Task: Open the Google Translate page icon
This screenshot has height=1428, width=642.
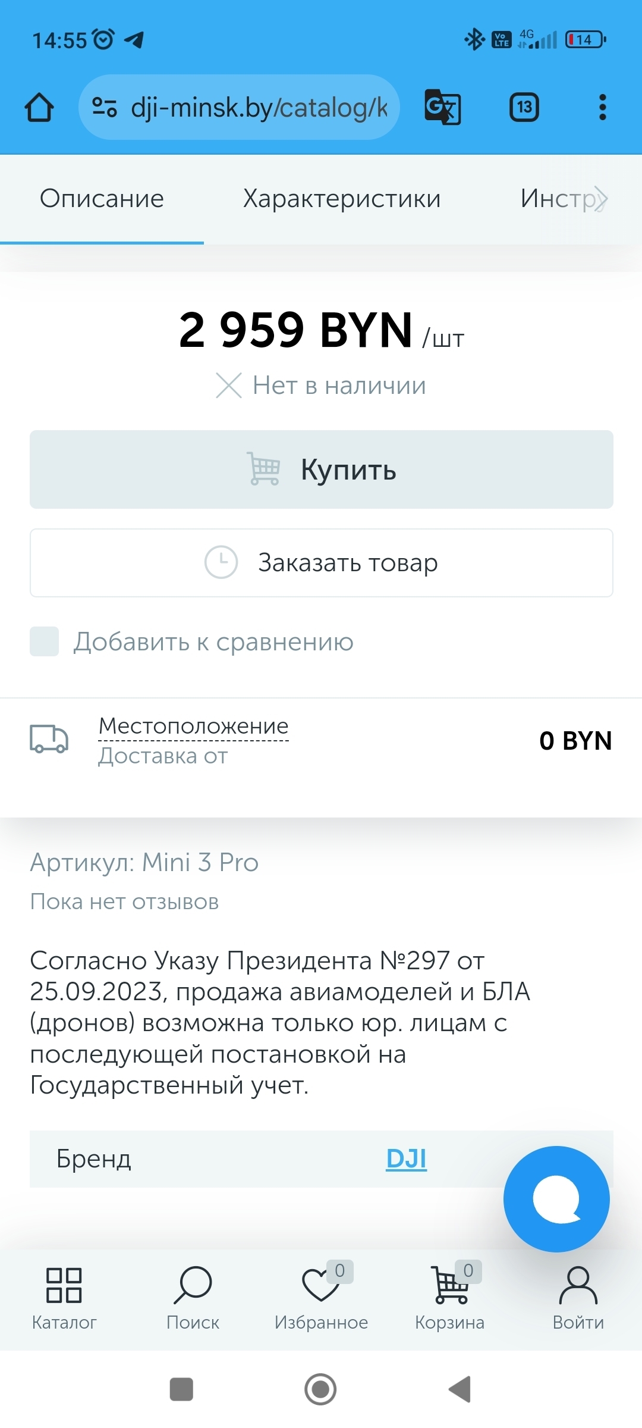Action: click(x=442, y=107)
